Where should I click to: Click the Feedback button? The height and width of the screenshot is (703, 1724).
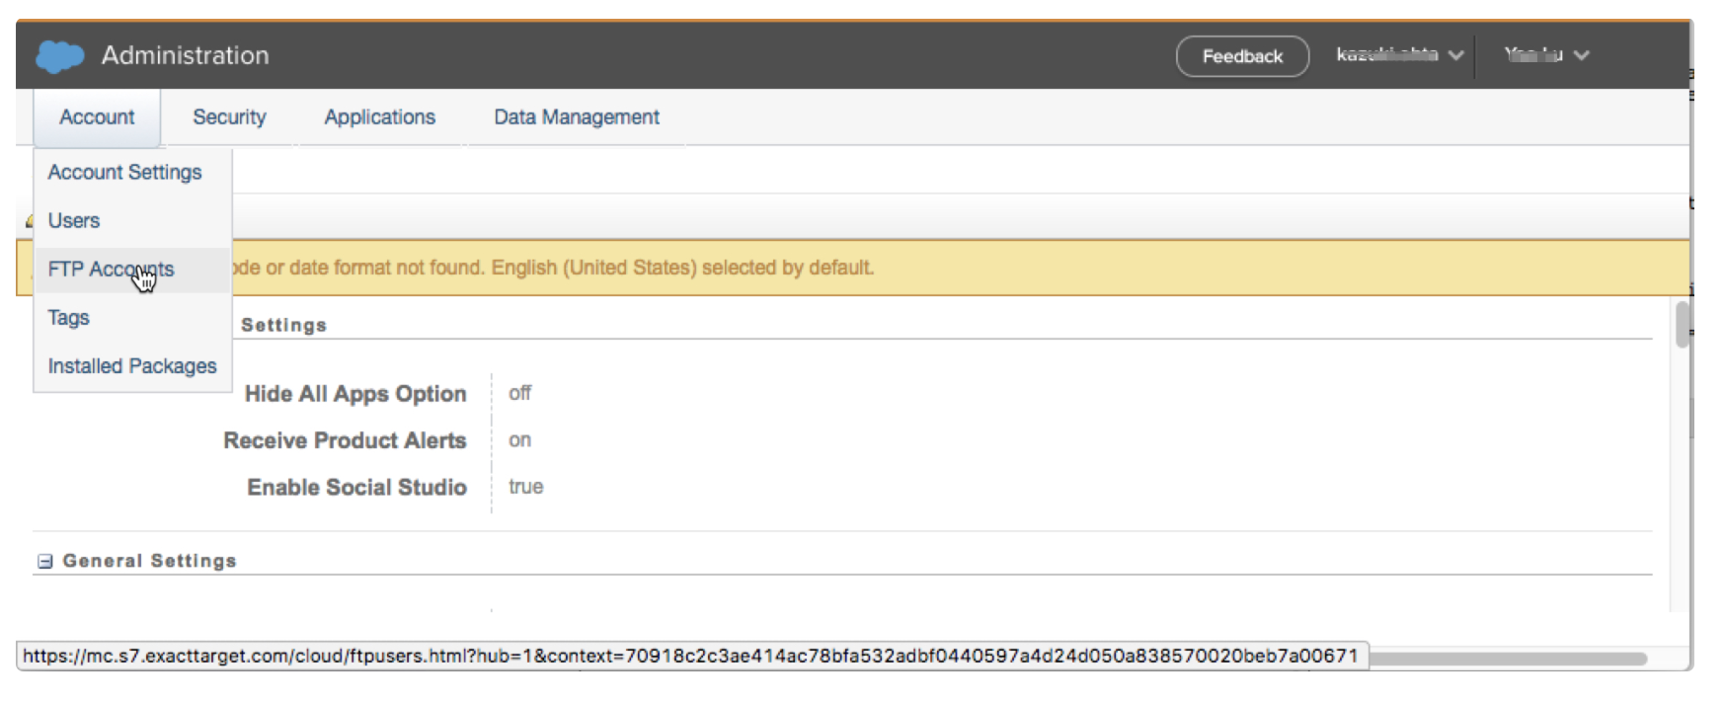point(1242,56)
